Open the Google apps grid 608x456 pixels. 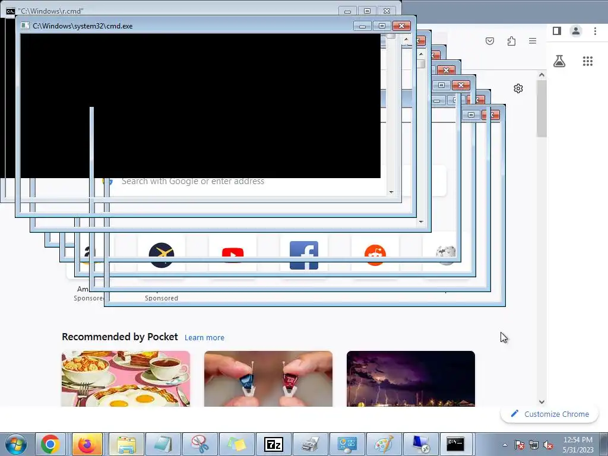588,61
